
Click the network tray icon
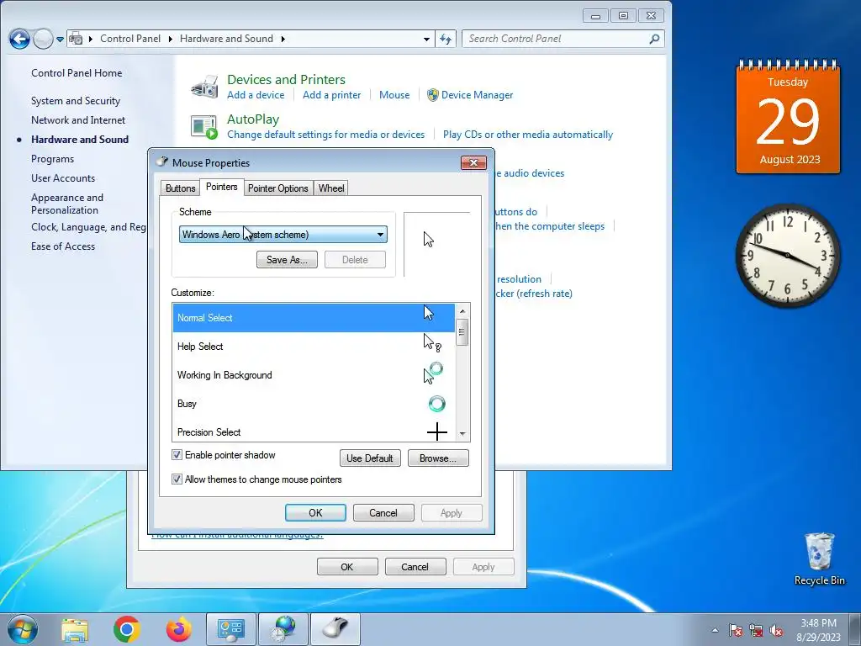[756, 631]
